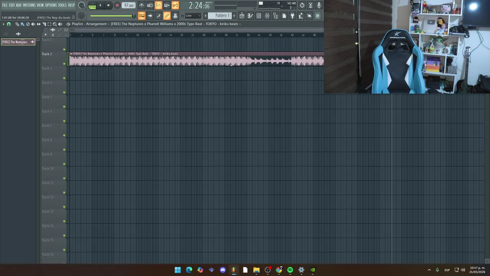Select the playlist Paint brush tool
This screenshot has height=276, width=490.
pos(23,24)
